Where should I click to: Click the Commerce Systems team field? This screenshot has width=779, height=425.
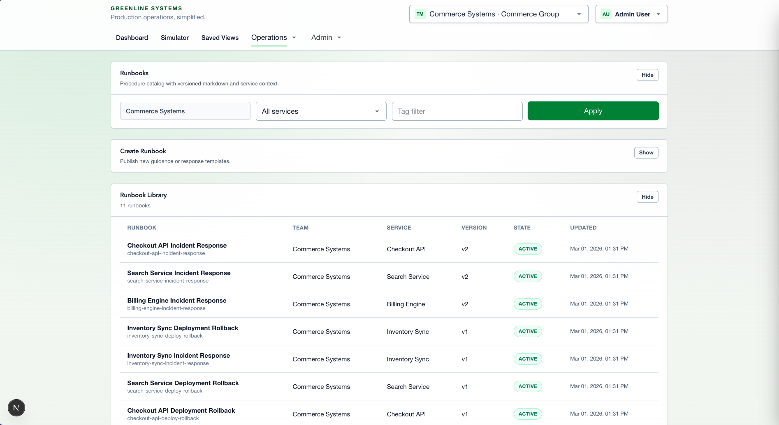(185, 111)
